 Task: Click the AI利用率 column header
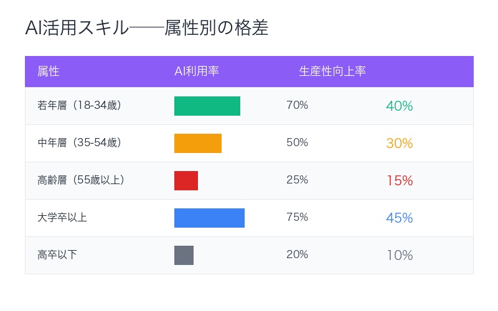[x=196, y=72]
